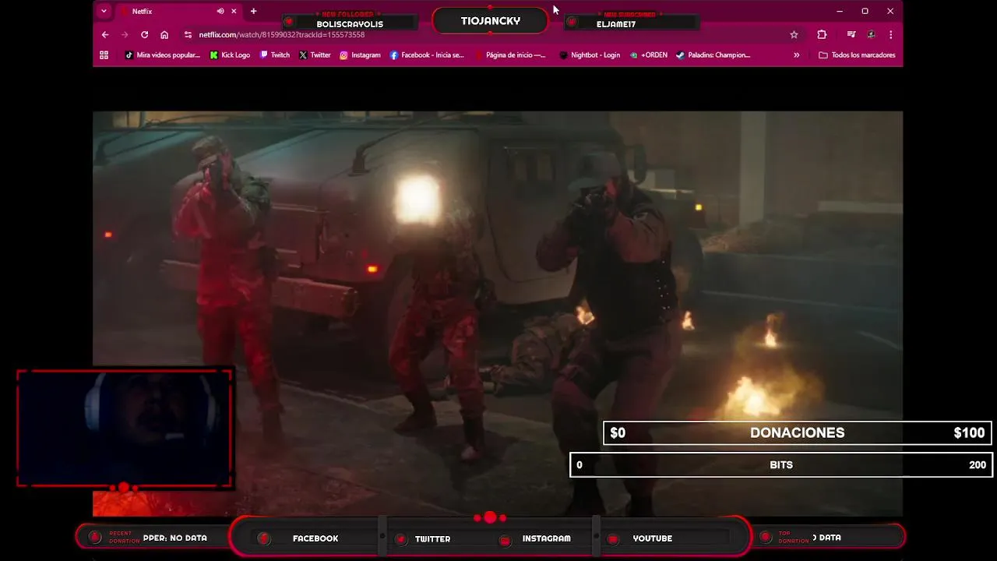Click the TWITTER label in bottom overlay
This screenshot has width=997, height=561.
432,538
